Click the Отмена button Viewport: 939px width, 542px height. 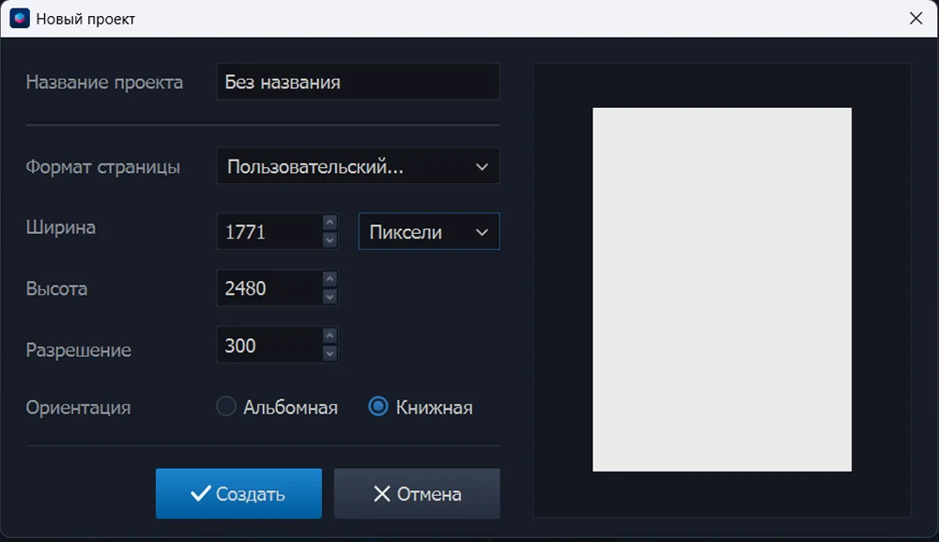[417, 493]
